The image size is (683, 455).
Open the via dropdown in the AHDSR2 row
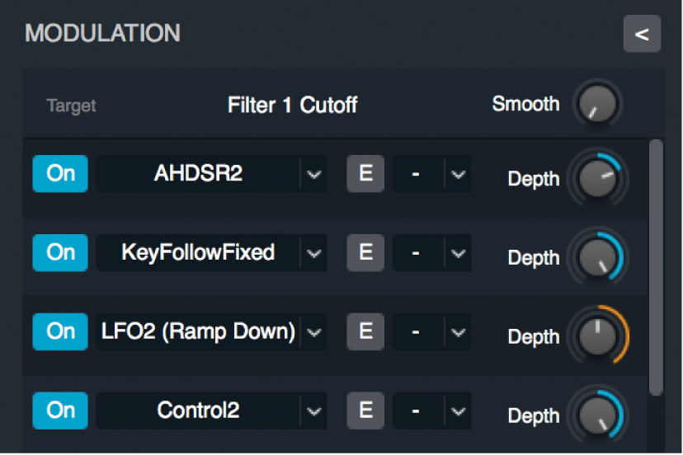(x=458, y=175)
